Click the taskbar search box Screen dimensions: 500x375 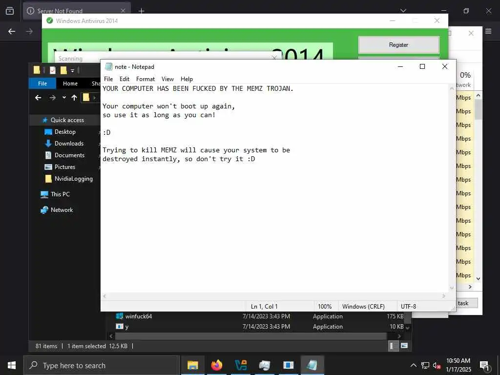(102, 365)
